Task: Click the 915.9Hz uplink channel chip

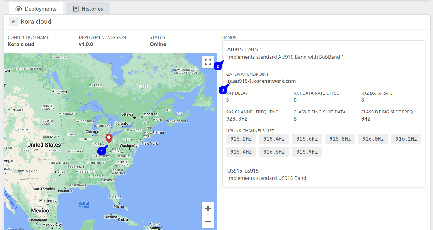Action: [x=307, y=152]
